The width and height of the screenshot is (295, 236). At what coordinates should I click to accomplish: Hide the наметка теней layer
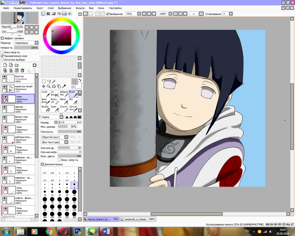[4, 87]
